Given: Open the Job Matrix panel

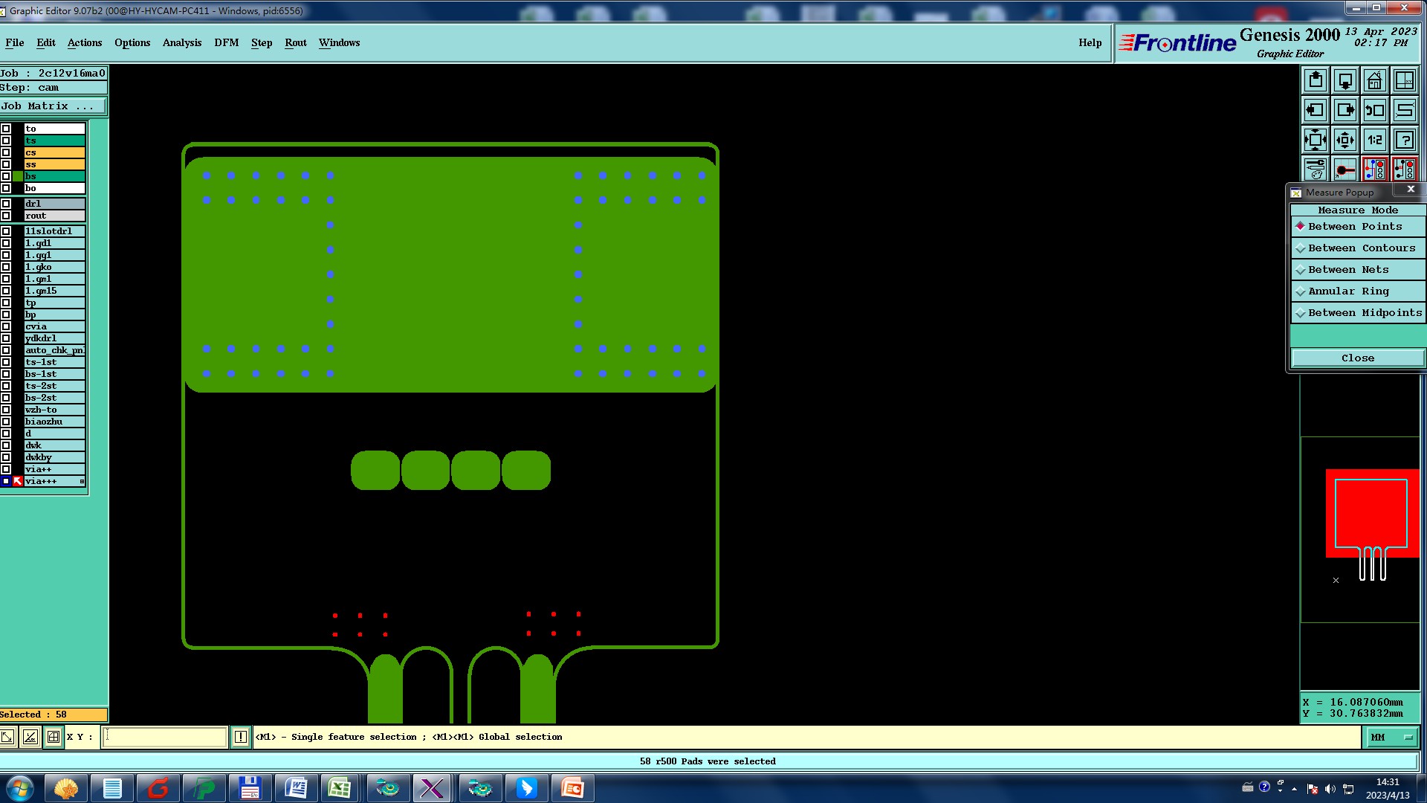Looking at the screenshot, I should [52, 106].
